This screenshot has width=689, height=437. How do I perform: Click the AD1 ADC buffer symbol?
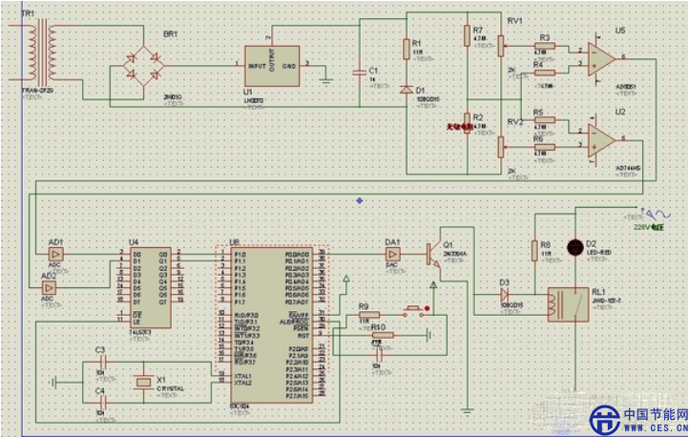[55, 256]
